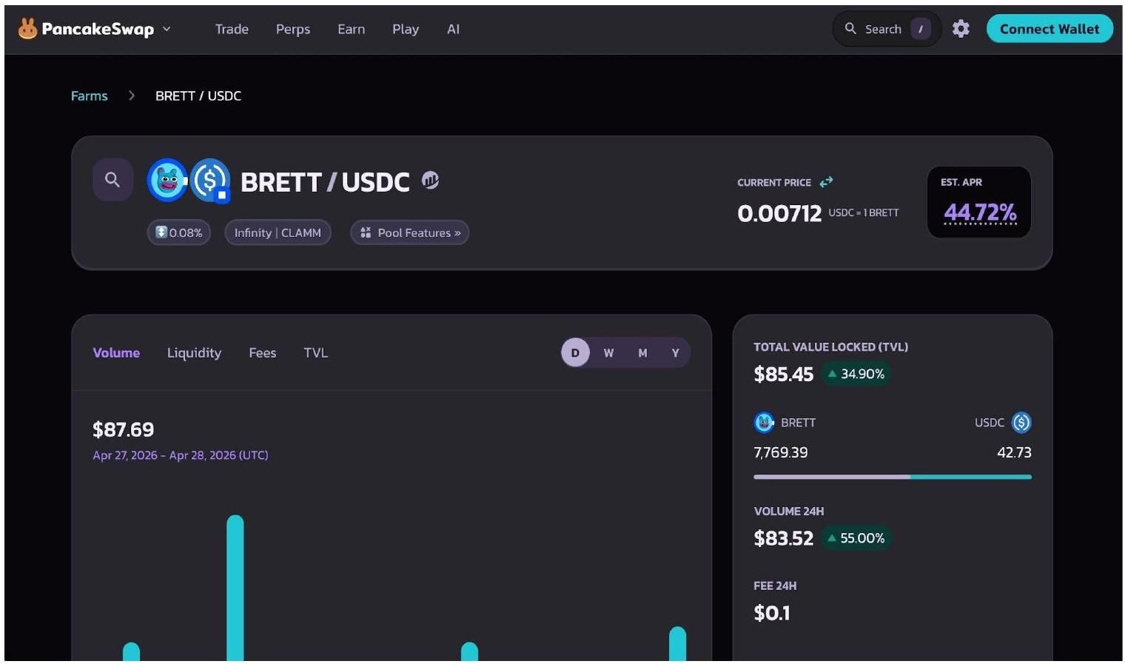The height and width of the screenshot is (664, 1125).
Task: Open the chart info icon next to BRETT / USDC
Action: coord(430,180)
